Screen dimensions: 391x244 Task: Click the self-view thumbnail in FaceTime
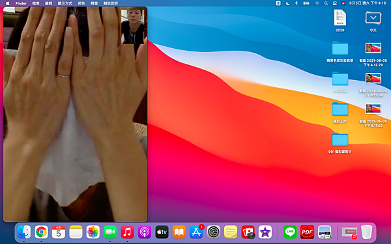133,27
